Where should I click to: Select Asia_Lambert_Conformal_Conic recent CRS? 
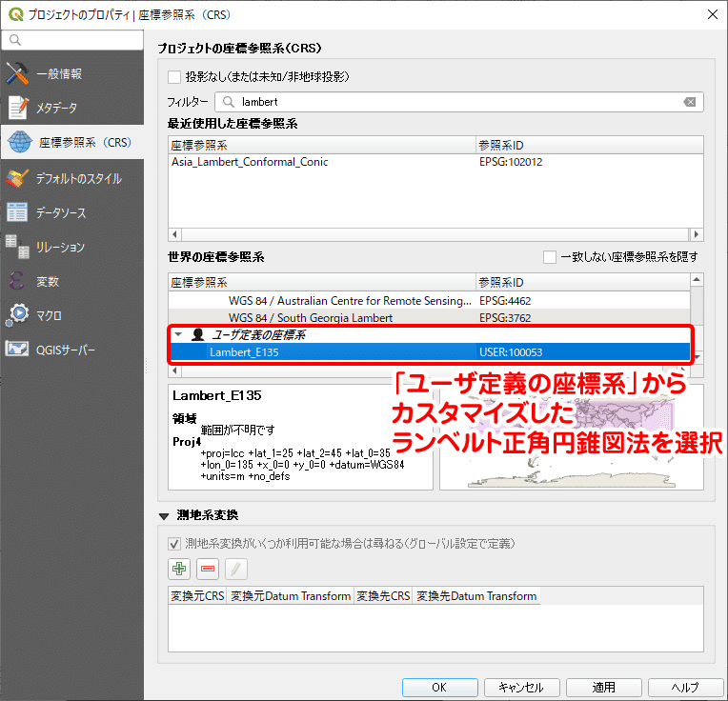(x=250, y=162)
